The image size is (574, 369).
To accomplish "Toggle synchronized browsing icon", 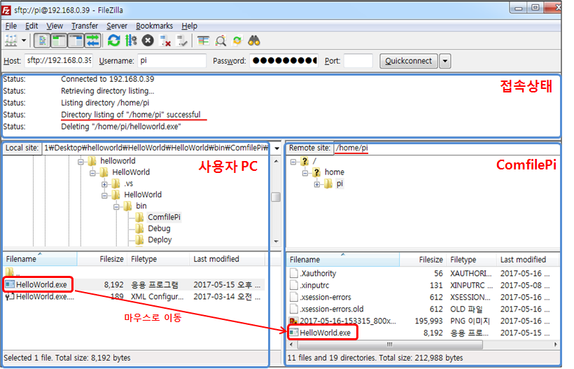I will [237, 41].
